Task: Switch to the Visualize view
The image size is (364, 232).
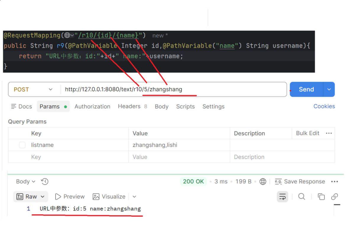Action: click(x=109, y=196)
